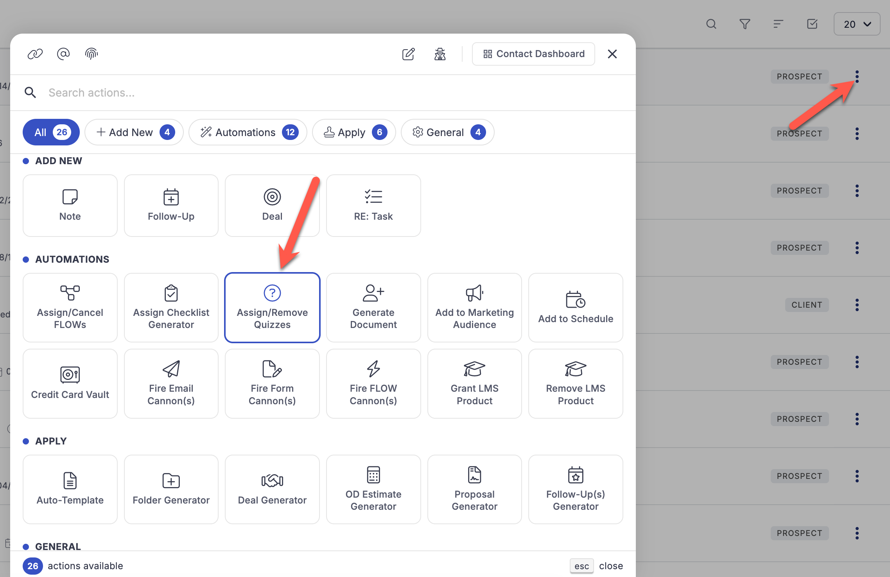
Task: Select Fire FLOW Cannon(s)
Action: [x=373, y=383]
